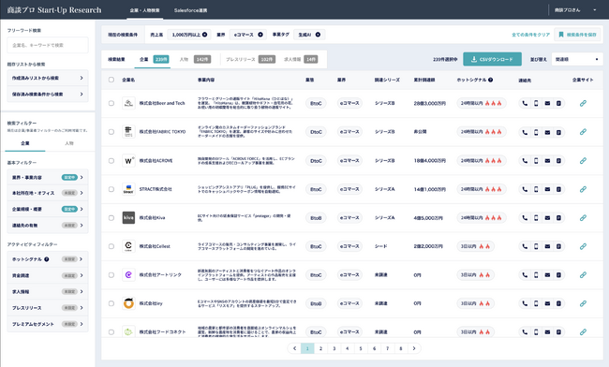Screen dimensions: 609x367
Task: Click phone icon in STRACT row
Action: point(525,189)
